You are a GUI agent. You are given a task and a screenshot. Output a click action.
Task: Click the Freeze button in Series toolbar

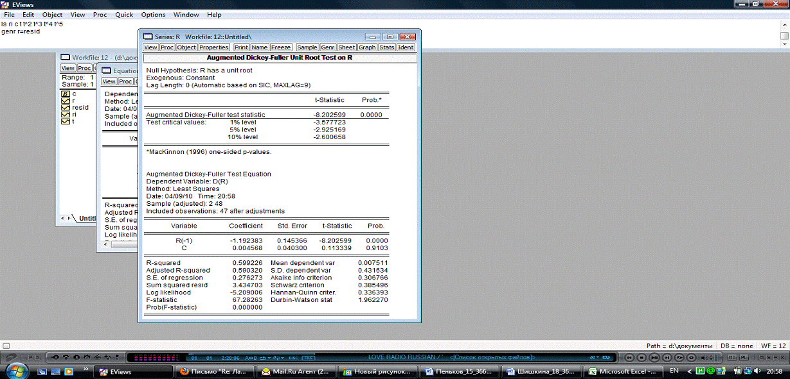click(281, 47)
